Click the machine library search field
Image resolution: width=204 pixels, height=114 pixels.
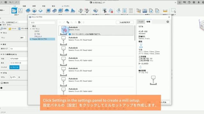point(42,22)
